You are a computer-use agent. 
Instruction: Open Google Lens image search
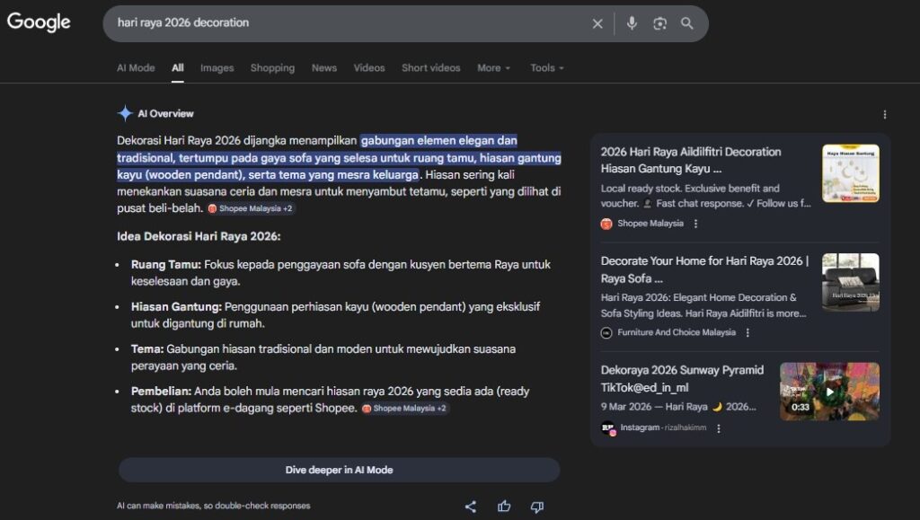pos(659,23)
